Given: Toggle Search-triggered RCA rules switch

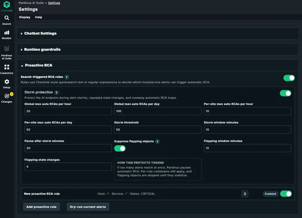Looking at the screenshot, I should coord(289,78).
